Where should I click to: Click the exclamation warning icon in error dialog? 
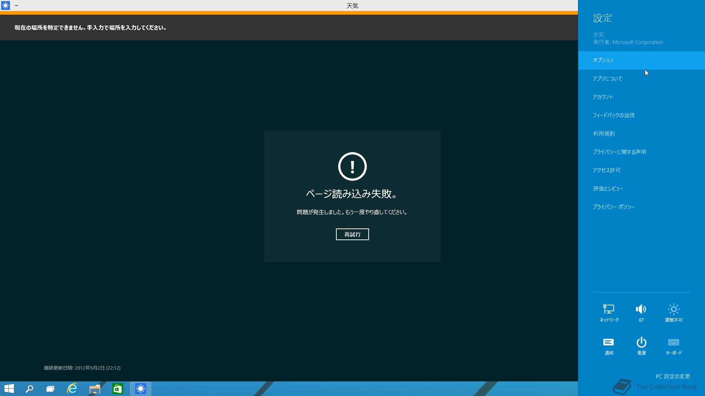coord(352,166)
